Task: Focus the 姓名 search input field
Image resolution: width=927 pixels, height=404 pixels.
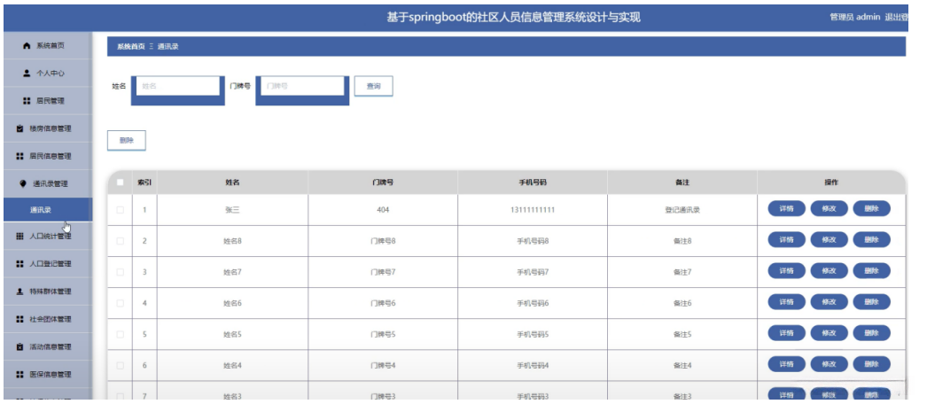Action: (x=178, y=86)
